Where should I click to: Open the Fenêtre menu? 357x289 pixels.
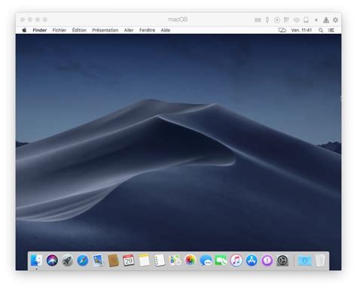tap(147, 30)
